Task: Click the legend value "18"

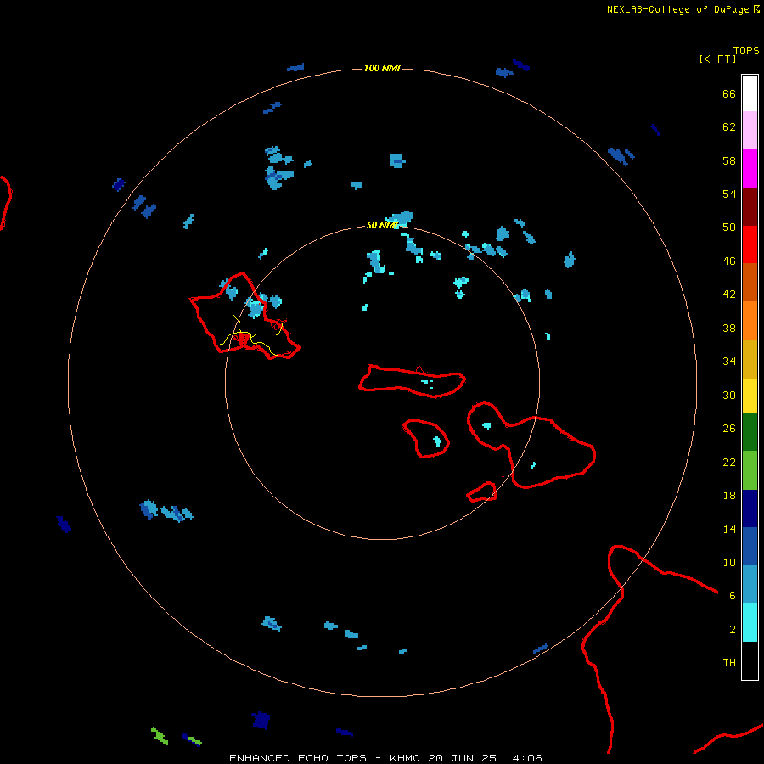Action: [729, 496]
